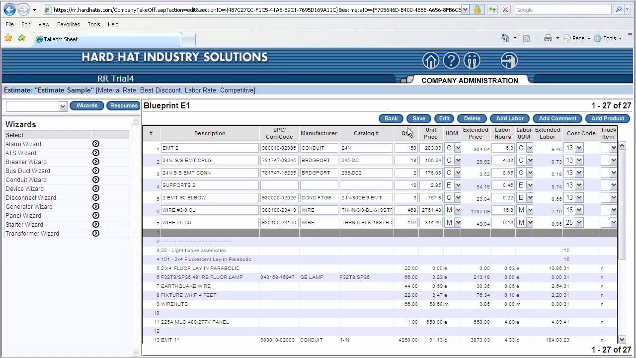Click the Refresh page icon
This screenshot has width=636, height=358.
coord(492,9)
